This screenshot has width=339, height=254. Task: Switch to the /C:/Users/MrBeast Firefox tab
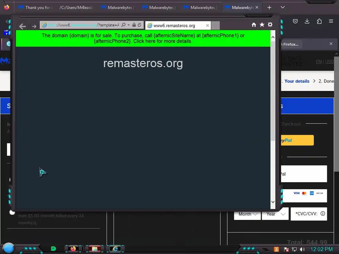[x=76, y=8]
